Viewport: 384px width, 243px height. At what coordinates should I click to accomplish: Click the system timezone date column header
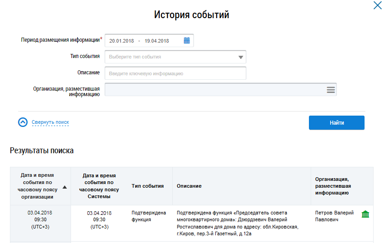pyautogui.click(x=99, y=186)
